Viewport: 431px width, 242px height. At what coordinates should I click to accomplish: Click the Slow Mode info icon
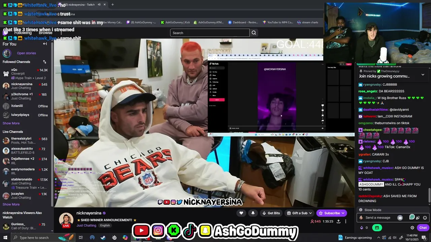[x=361, y=210]
